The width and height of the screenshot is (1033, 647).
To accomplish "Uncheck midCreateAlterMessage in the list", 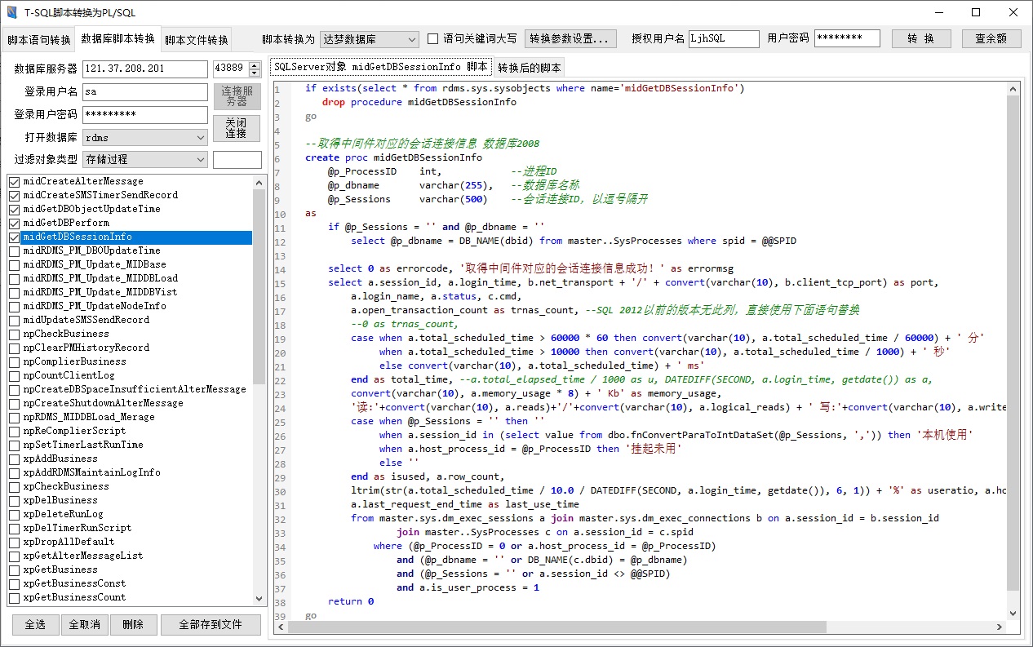I will tap(14, 181).
